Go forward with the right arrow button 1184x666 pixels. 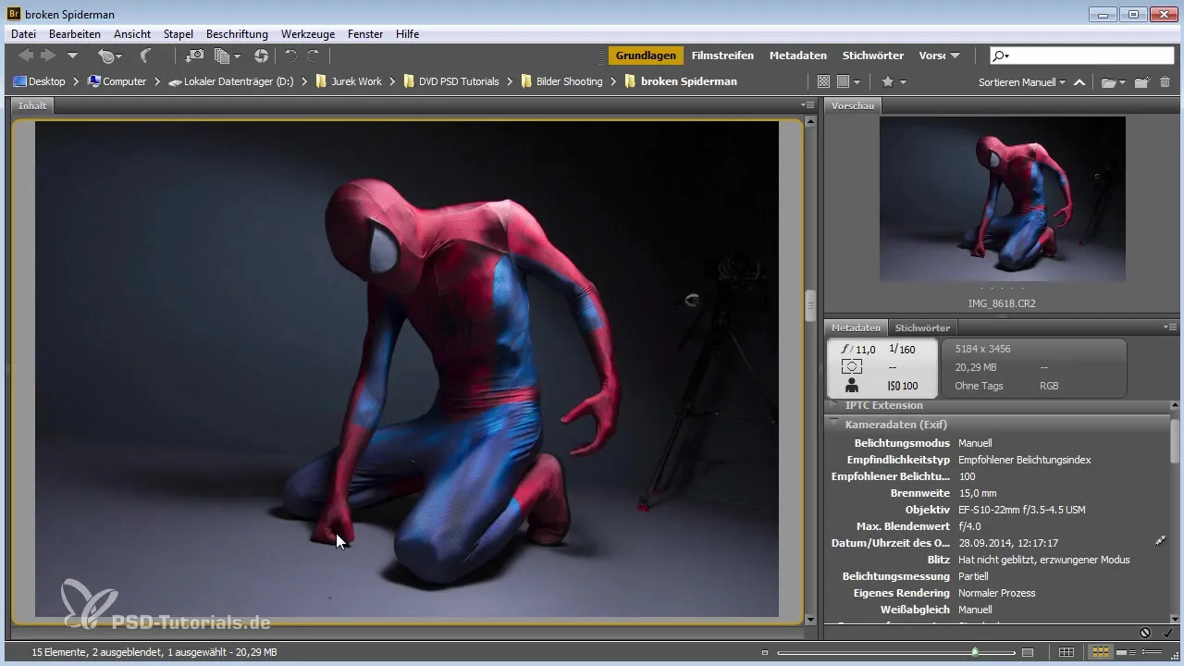pos(48,56)
